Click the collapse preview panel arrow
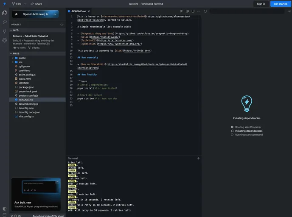This screenshot has height=217, width=292. tap(289, 11)
